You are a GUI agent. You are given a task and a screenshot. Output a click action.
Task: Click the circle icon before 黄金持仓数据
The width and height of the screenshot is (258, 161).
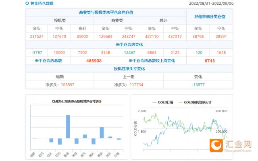click(x=27, y=3)
